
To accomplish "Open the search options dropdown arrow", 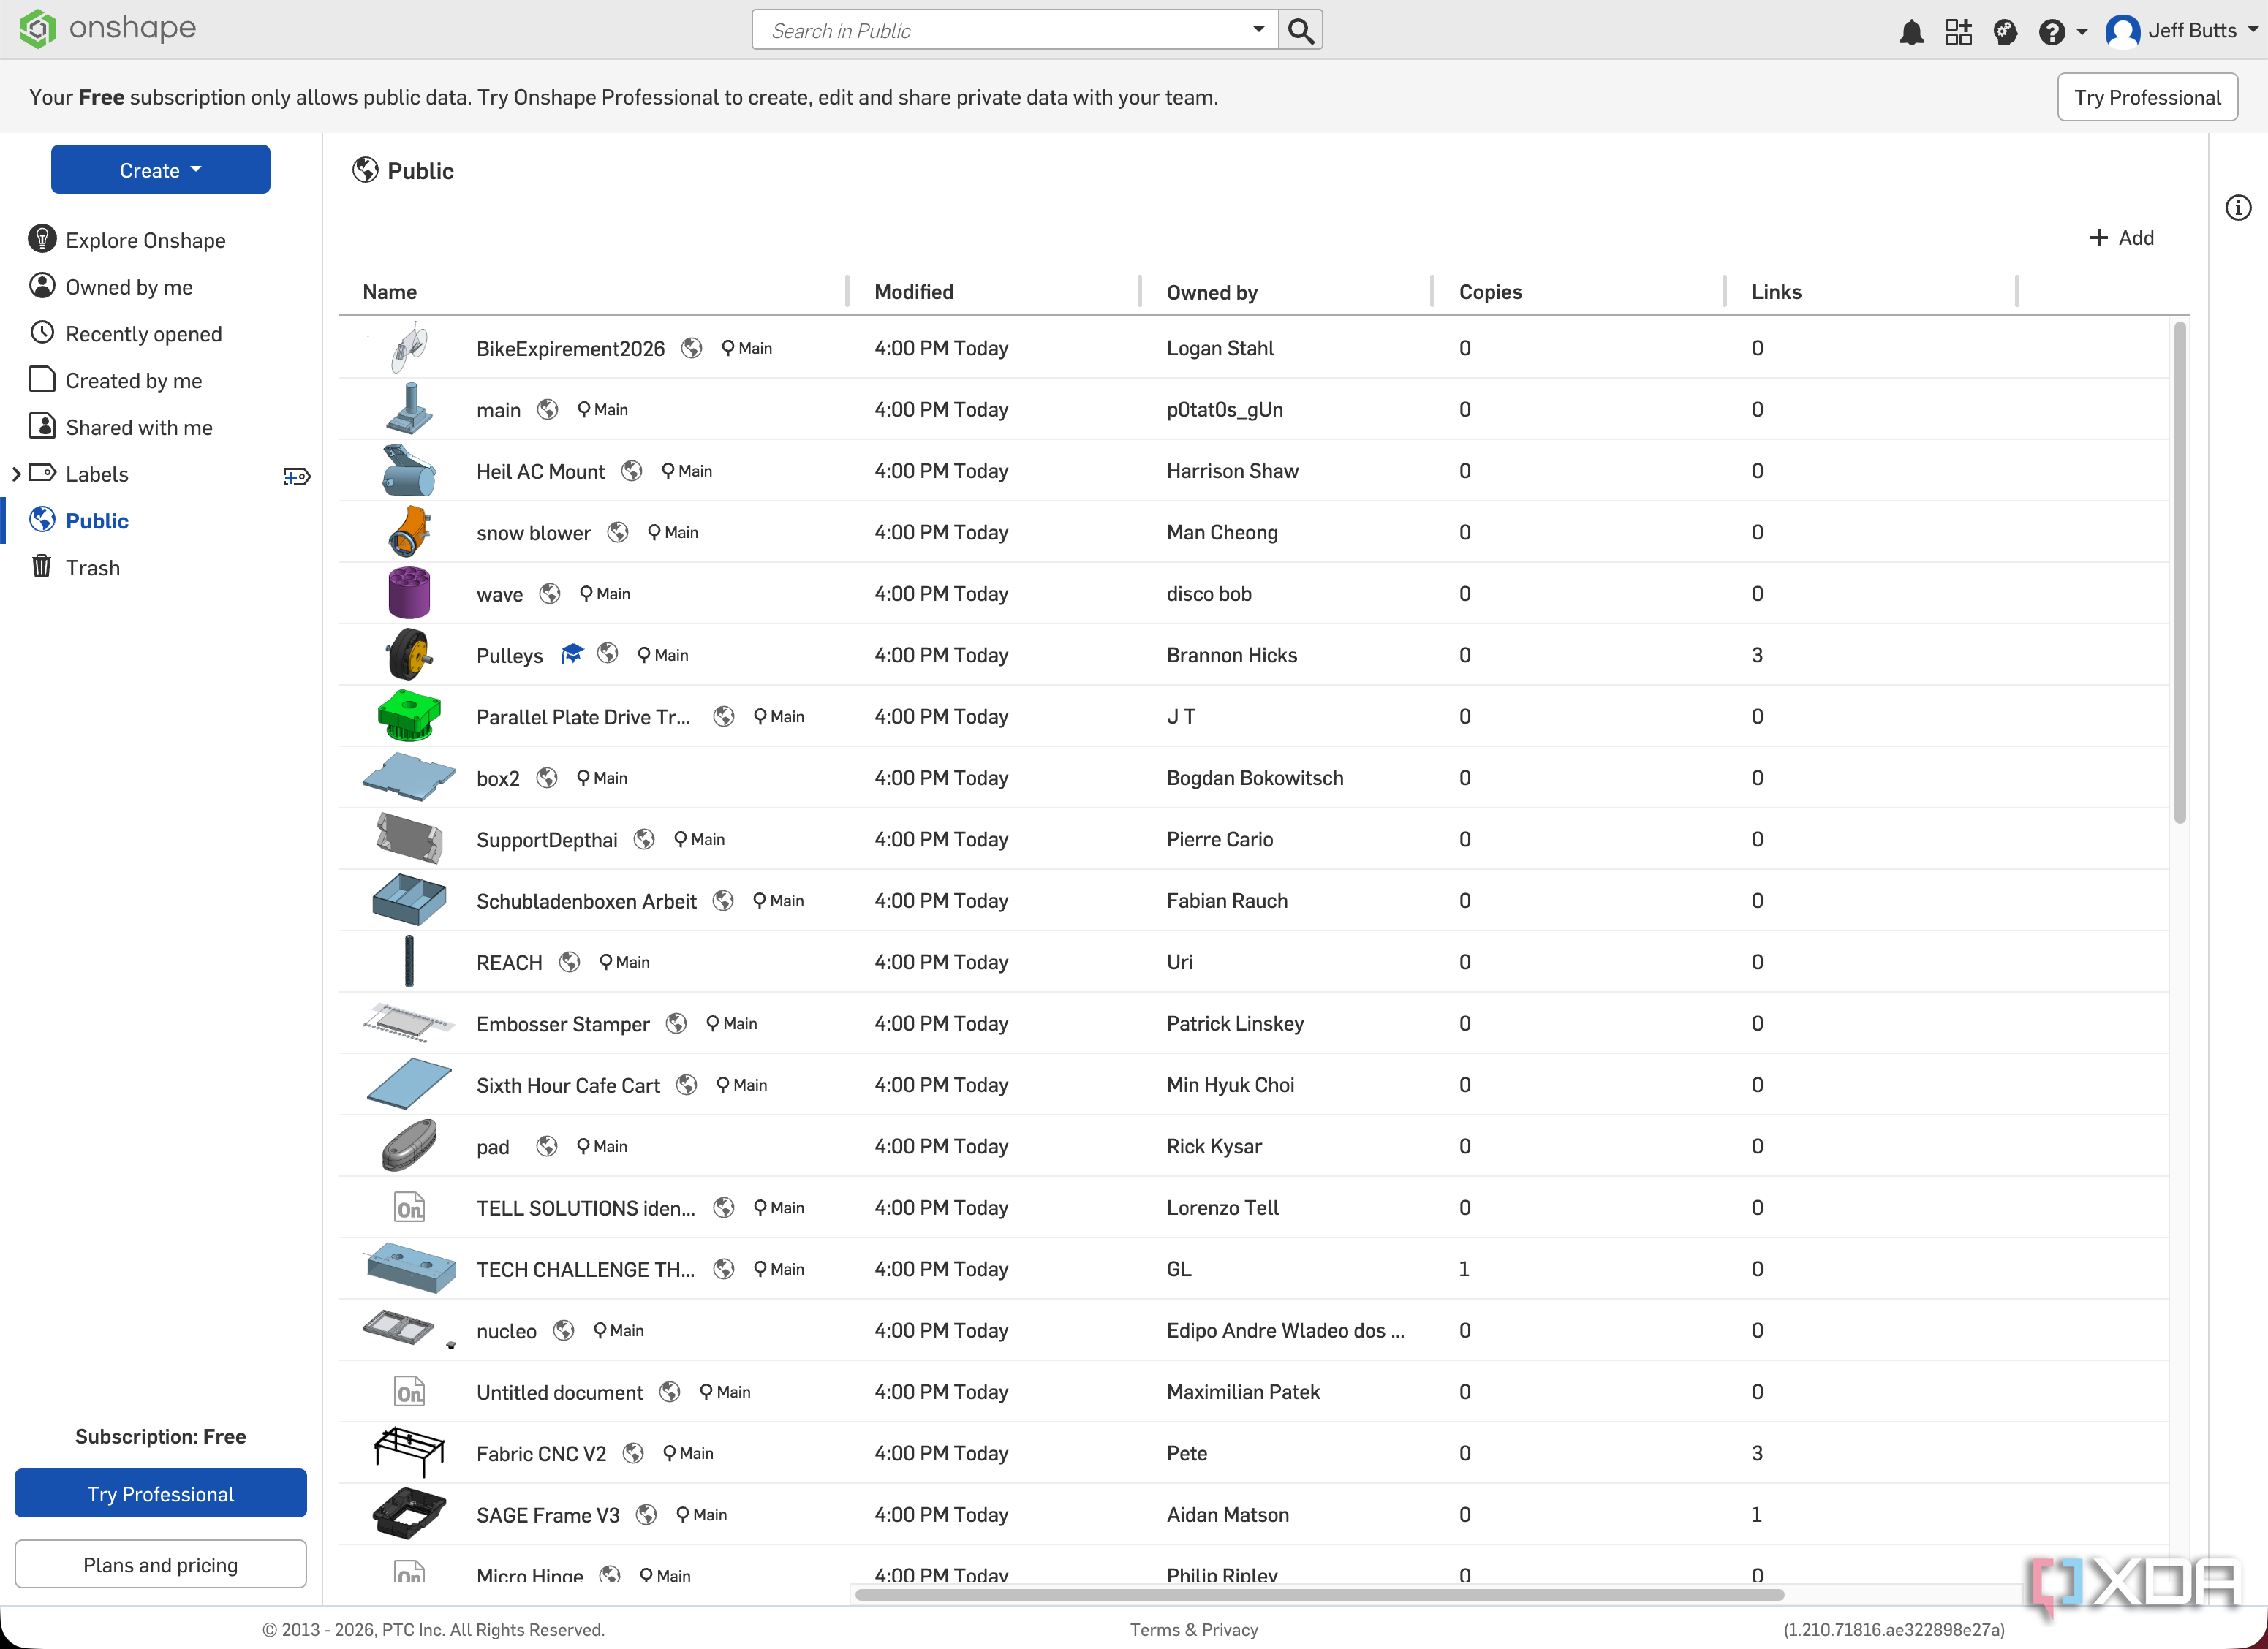I will coord(1258,30).
